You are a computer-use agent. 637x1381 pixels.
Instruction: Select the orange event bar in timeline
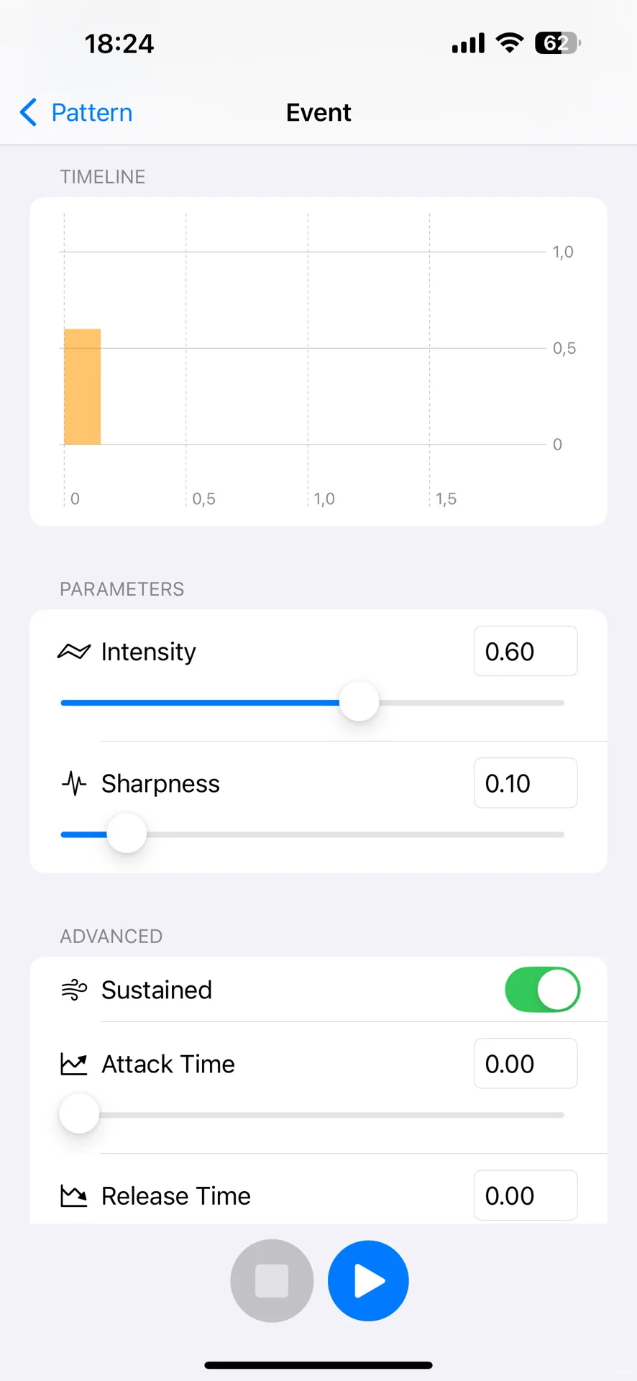[x=83, y=387]
